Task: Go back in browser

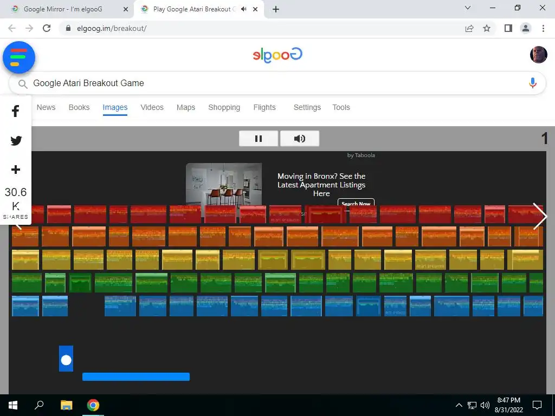Action: (x=12, y=28)
